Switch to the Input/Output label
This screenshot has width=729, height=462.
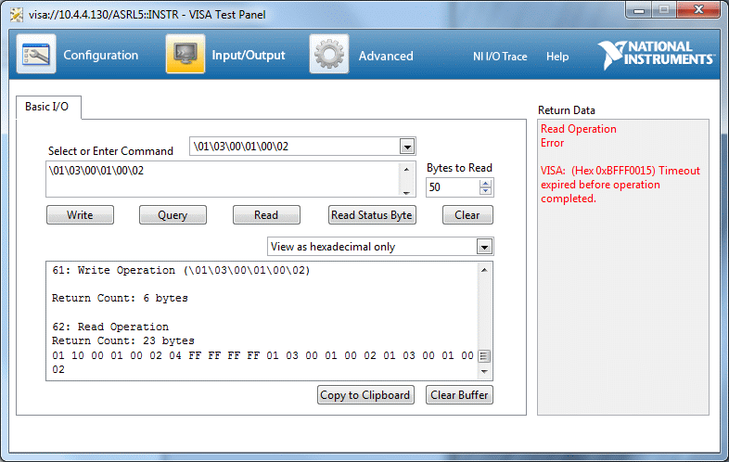click(x=249, y=56)
